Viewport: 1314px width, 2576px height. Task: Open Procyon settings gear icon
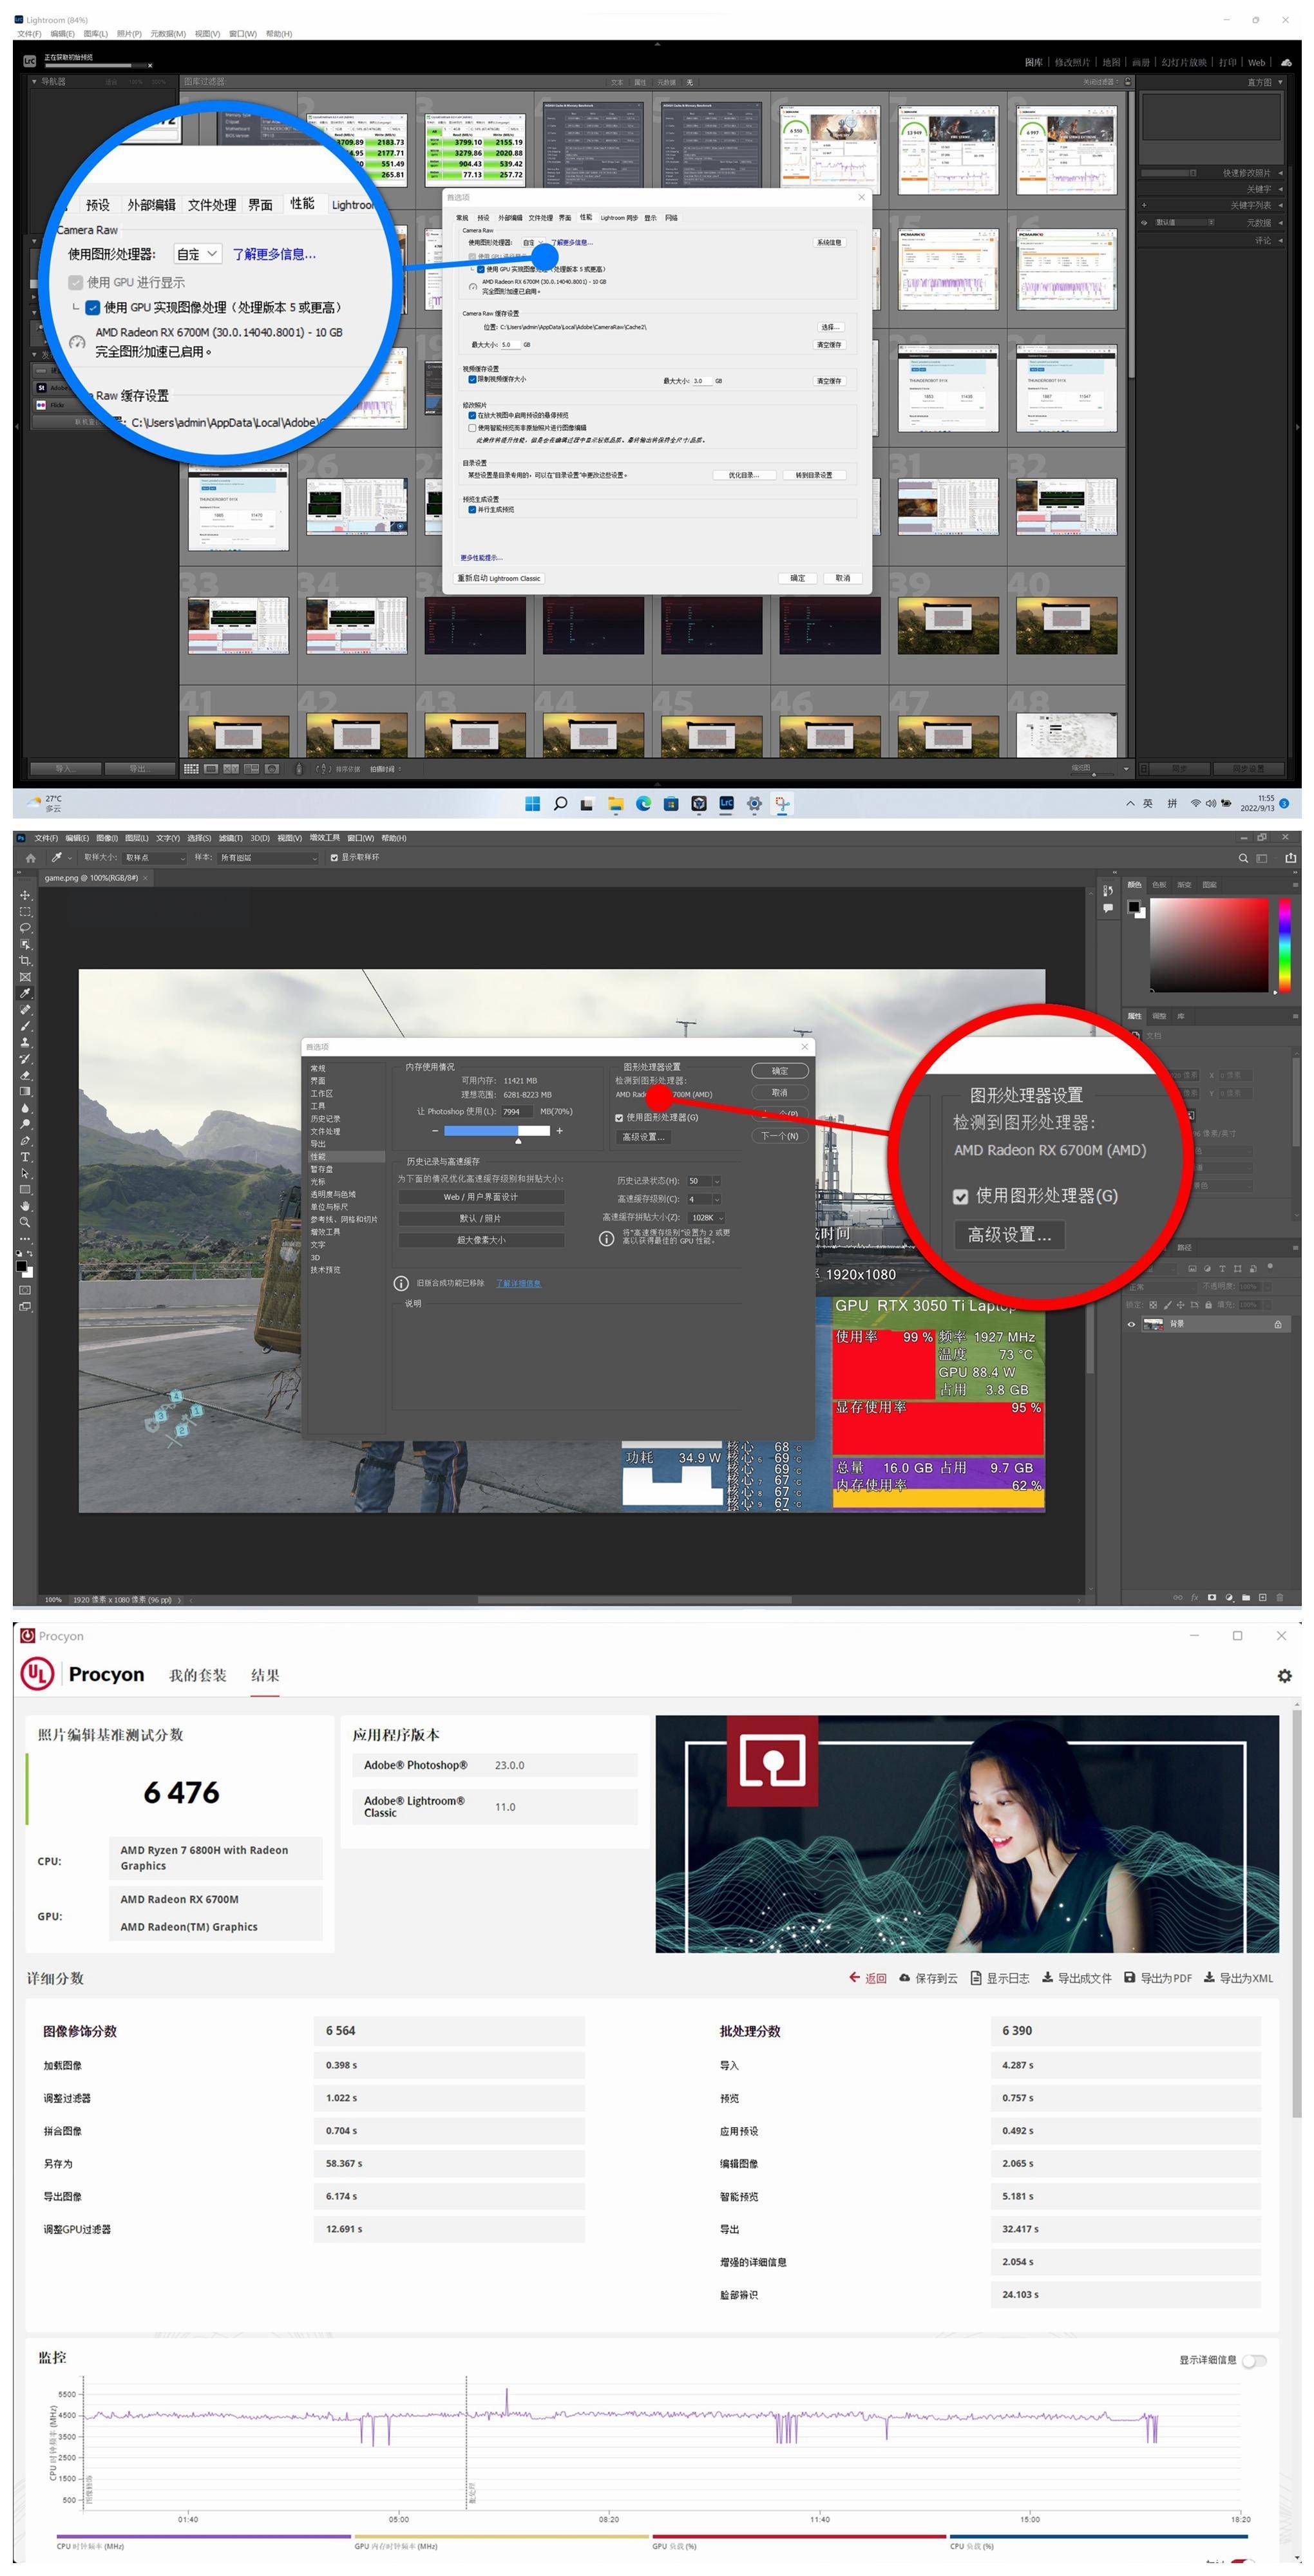point(1284,1675)
